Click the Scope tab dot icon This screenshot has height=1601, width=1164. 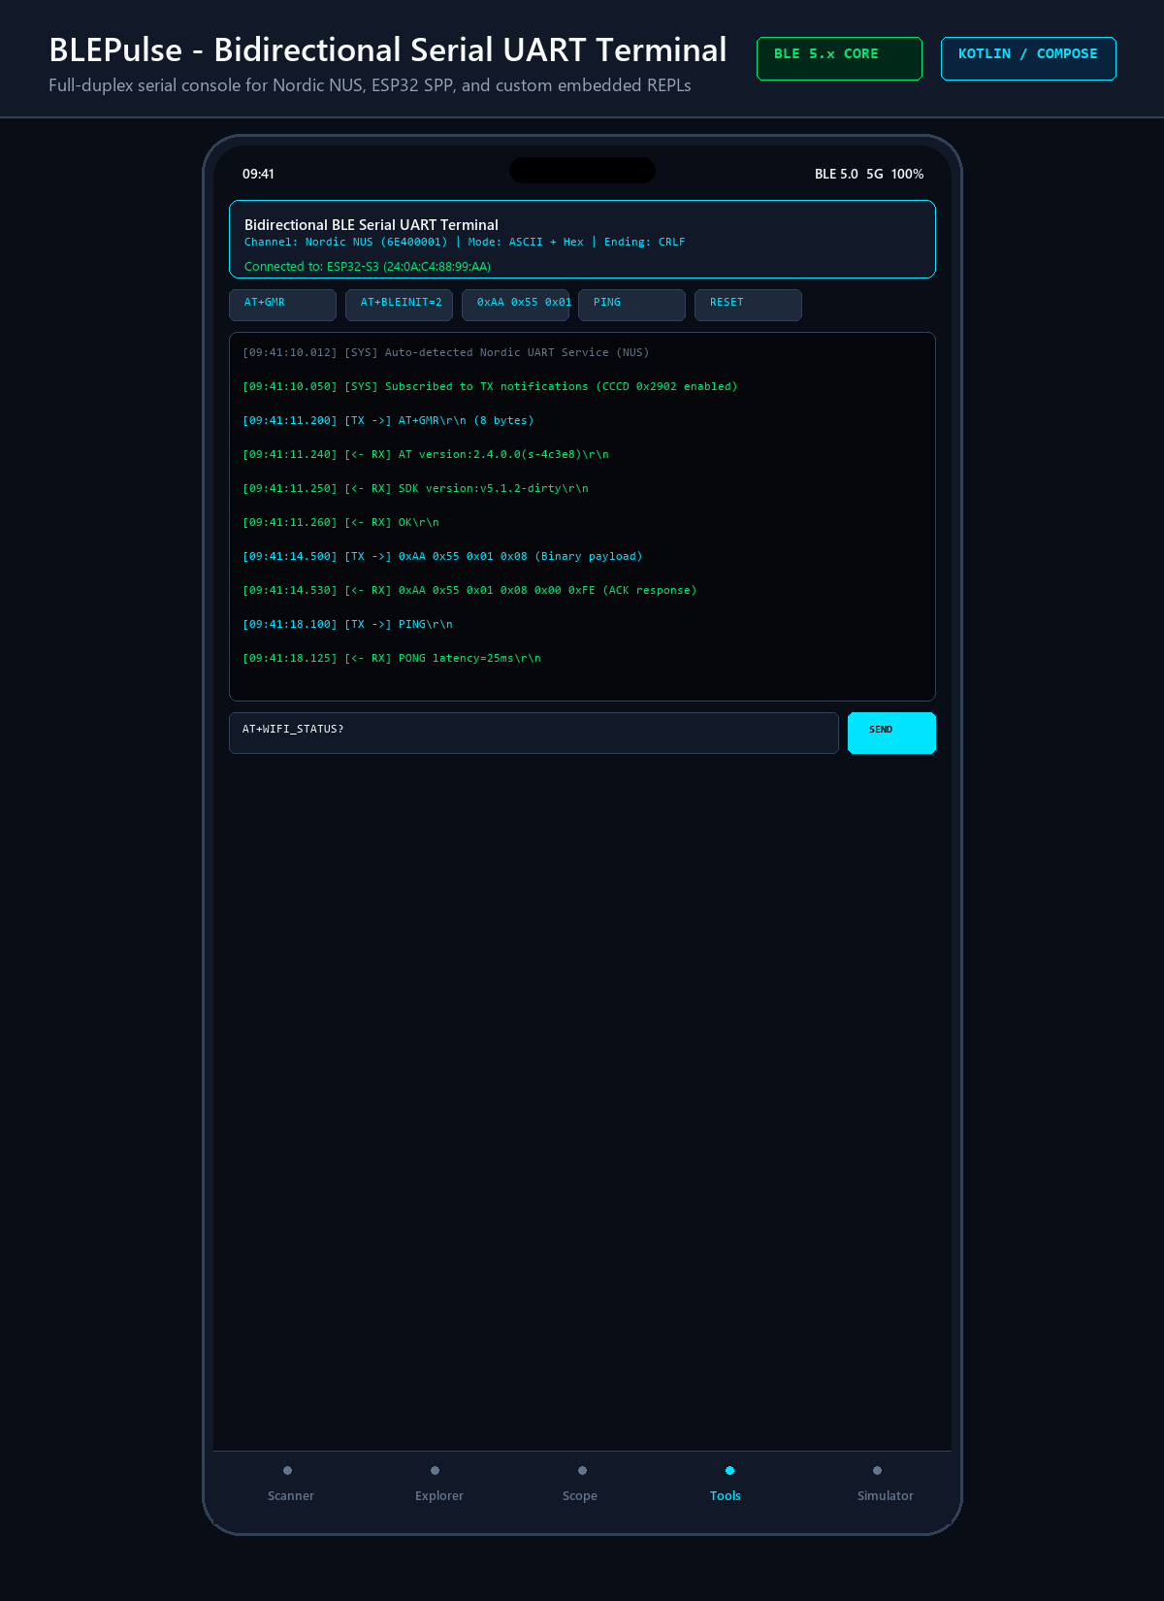[582, 1470]
